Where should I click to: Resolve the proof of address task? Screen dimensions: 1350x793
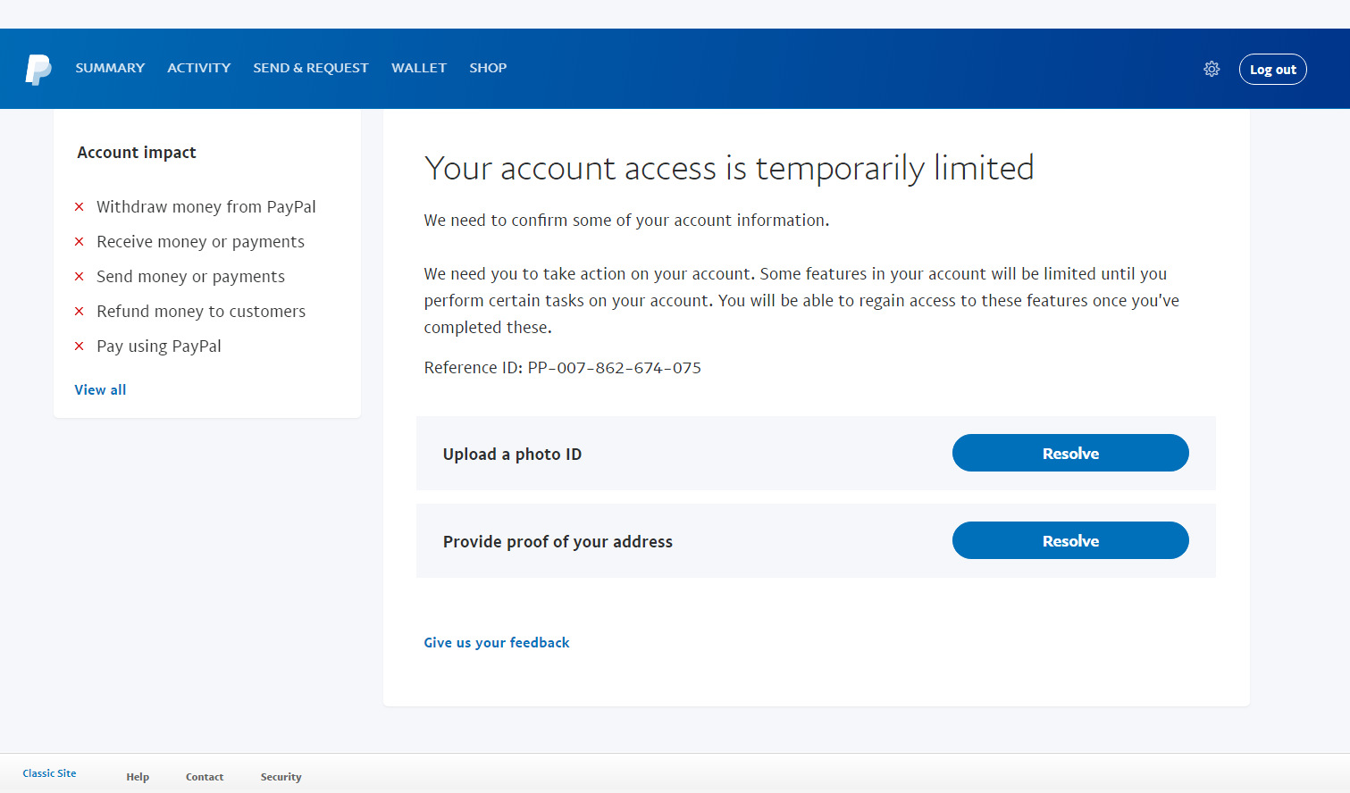(x=1069, y=540)
